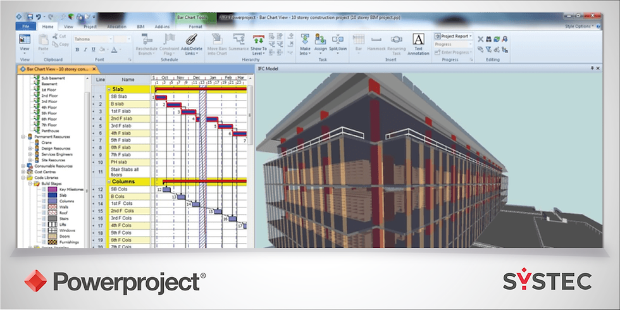Click the Split/Join icon
The image size is (620, 310).
tap(338, 39)
